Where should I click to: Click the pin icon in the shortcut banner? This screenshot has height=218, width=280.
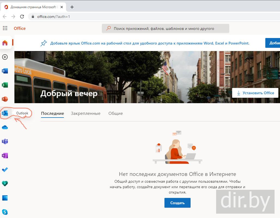[43, 43]
